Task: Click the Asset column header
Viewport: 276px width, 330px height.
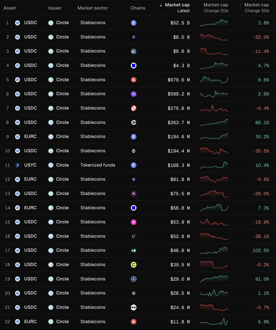Action: 9,8
